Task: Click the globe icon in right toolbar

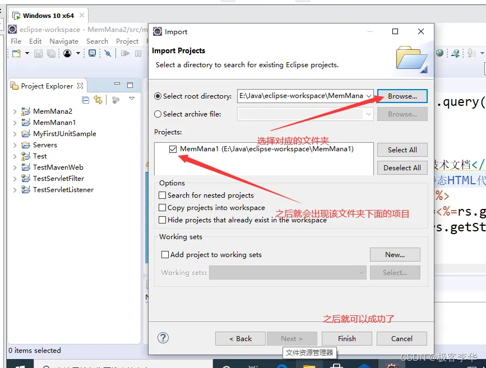Action: (x=439, y=53)
